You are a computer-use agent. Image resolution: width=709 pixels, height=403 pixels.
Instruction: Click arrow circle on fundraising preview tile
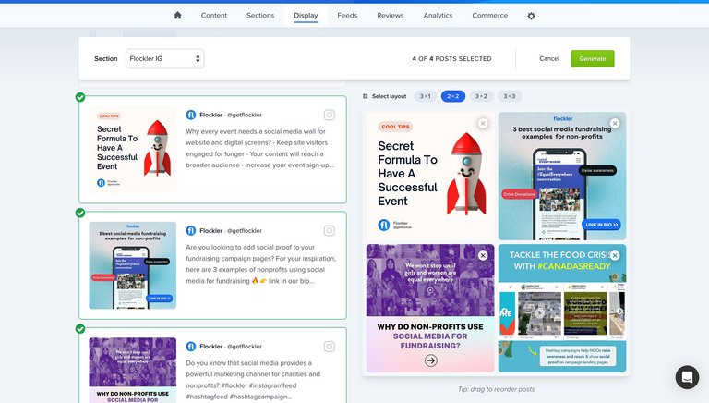431,360
